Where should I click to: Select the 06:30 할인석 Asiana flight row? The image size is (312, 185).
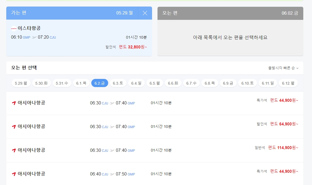point(155,127)
